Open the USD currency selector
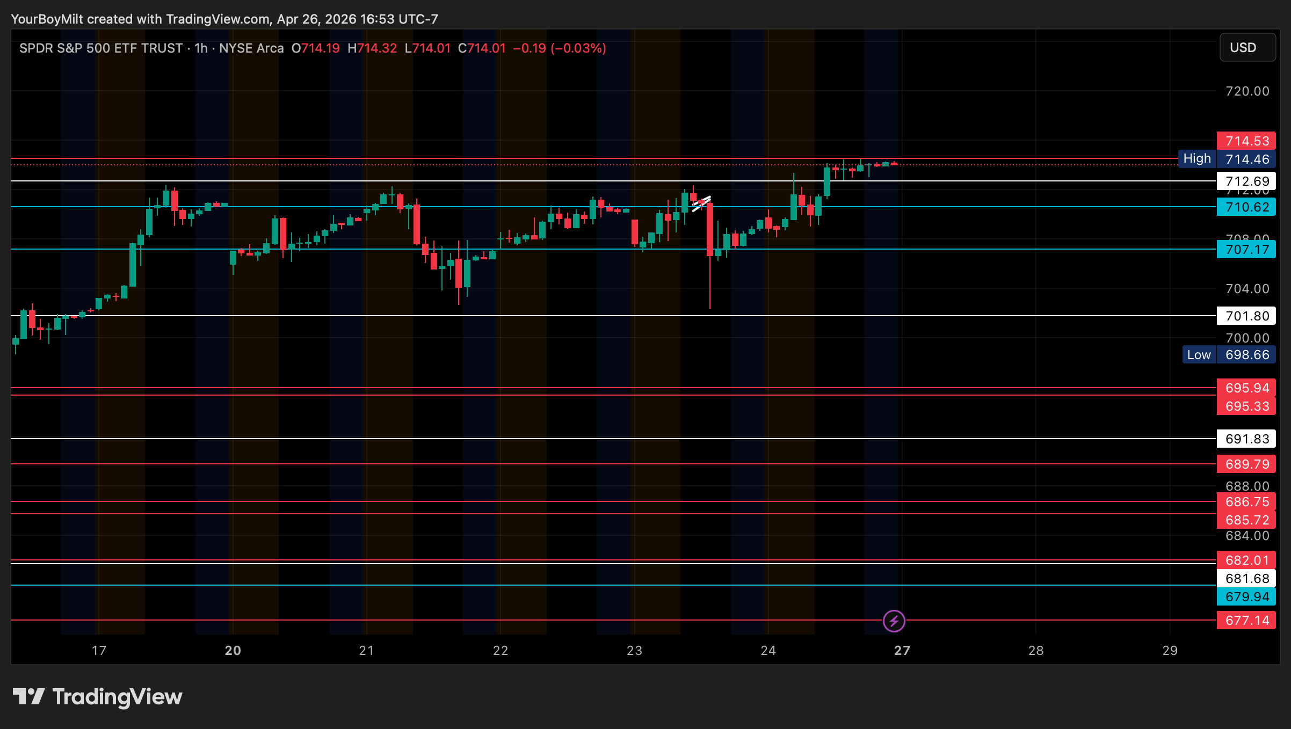Screen dimensions: 1291x729 (x=1247, y=48)
